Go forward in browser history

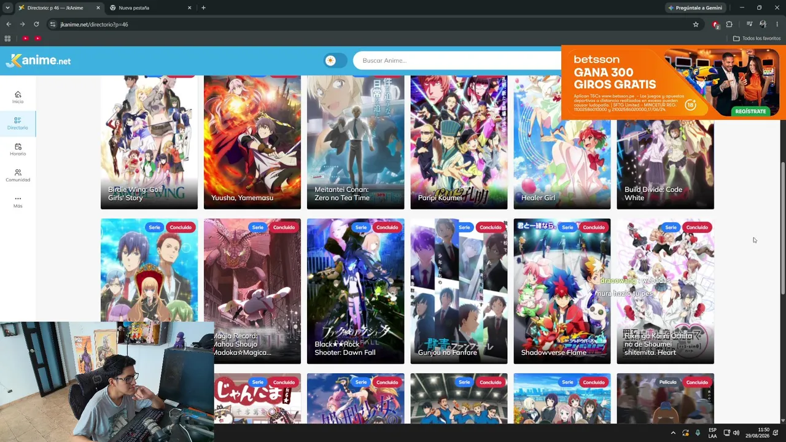coord(22,25)
